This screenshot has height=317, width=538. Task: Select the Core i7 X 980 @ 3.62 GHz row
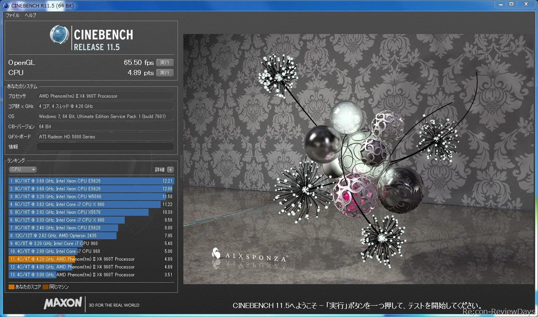pyautogui.click(x=91, y=204)
